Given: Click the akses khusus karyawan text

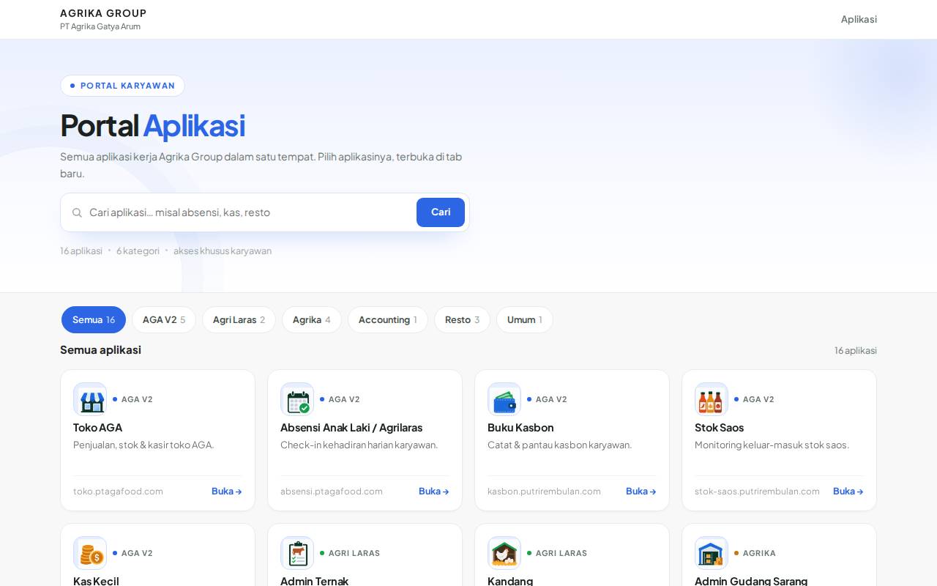Looking at the screenshot, I should [223, 251].
